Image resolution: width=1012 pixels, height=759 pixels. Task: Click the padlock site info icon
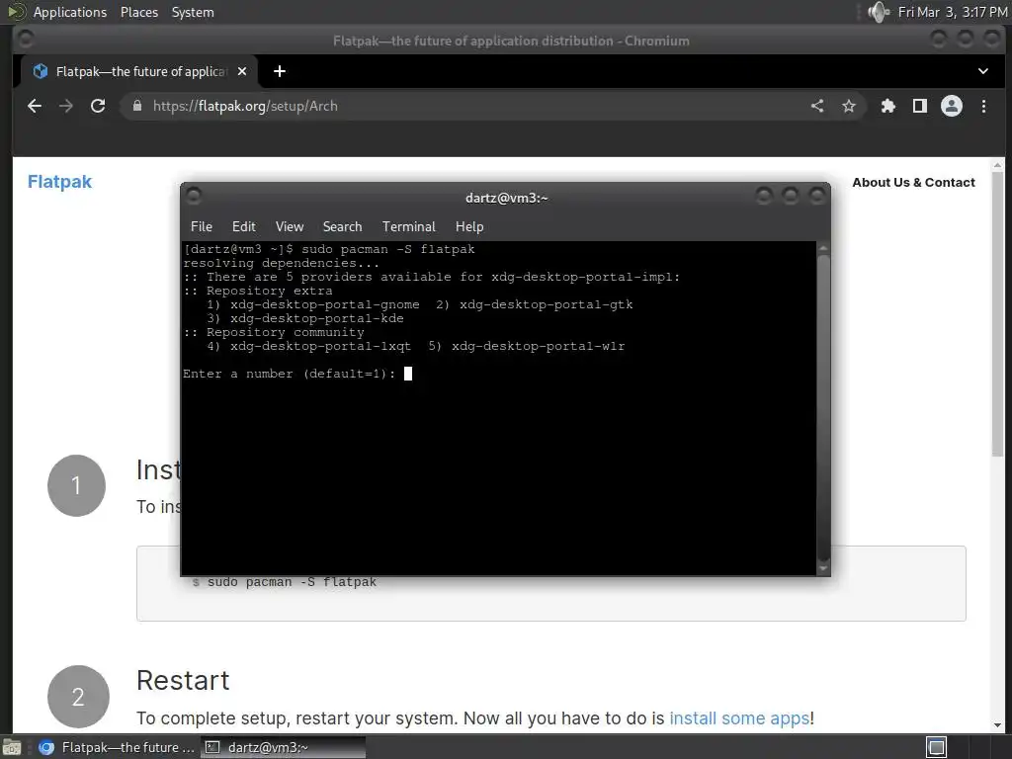coord(137,106)
